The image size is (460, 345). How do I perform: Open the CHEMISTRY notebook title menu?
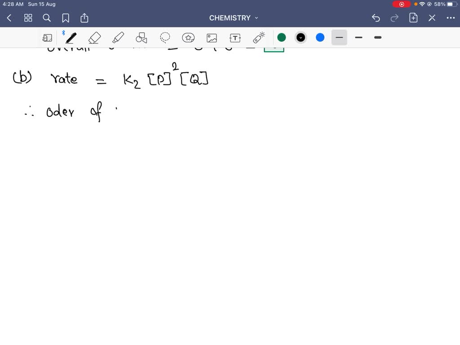[x=234, y=18]
